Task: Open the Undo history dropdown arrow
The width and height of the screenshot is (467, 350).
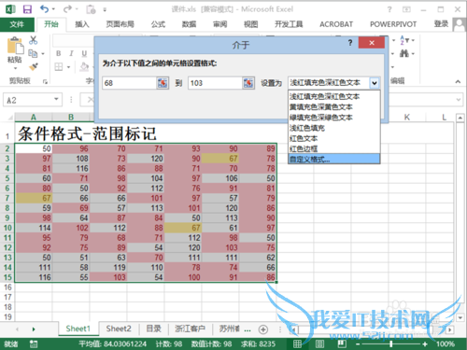Action: click(x=53, y=9)
